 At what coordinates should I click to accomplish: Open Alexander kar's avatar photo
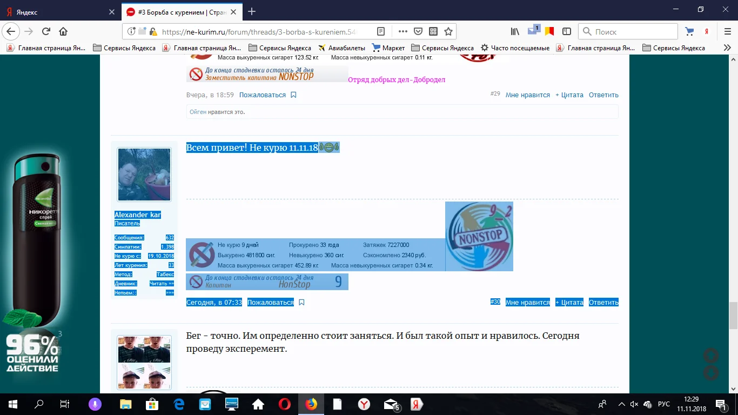[144, 175]
